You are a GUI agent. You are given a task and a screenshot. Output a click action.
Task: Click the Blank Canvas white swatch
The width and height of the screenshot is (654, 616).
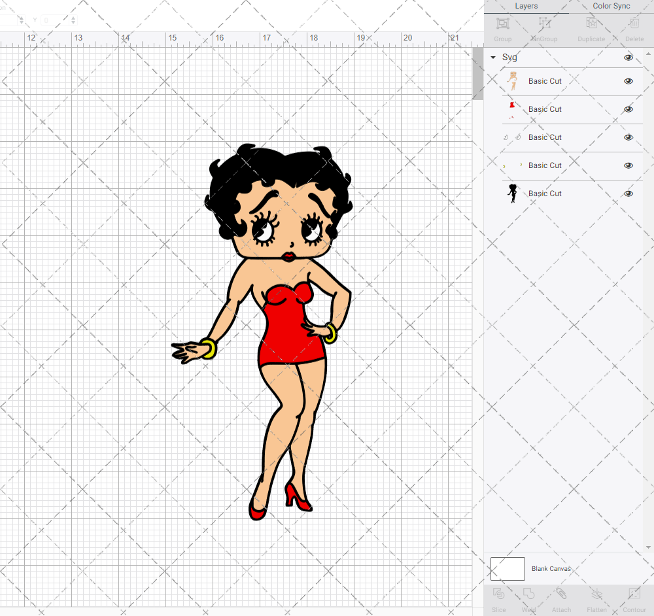tap(508, 569)
